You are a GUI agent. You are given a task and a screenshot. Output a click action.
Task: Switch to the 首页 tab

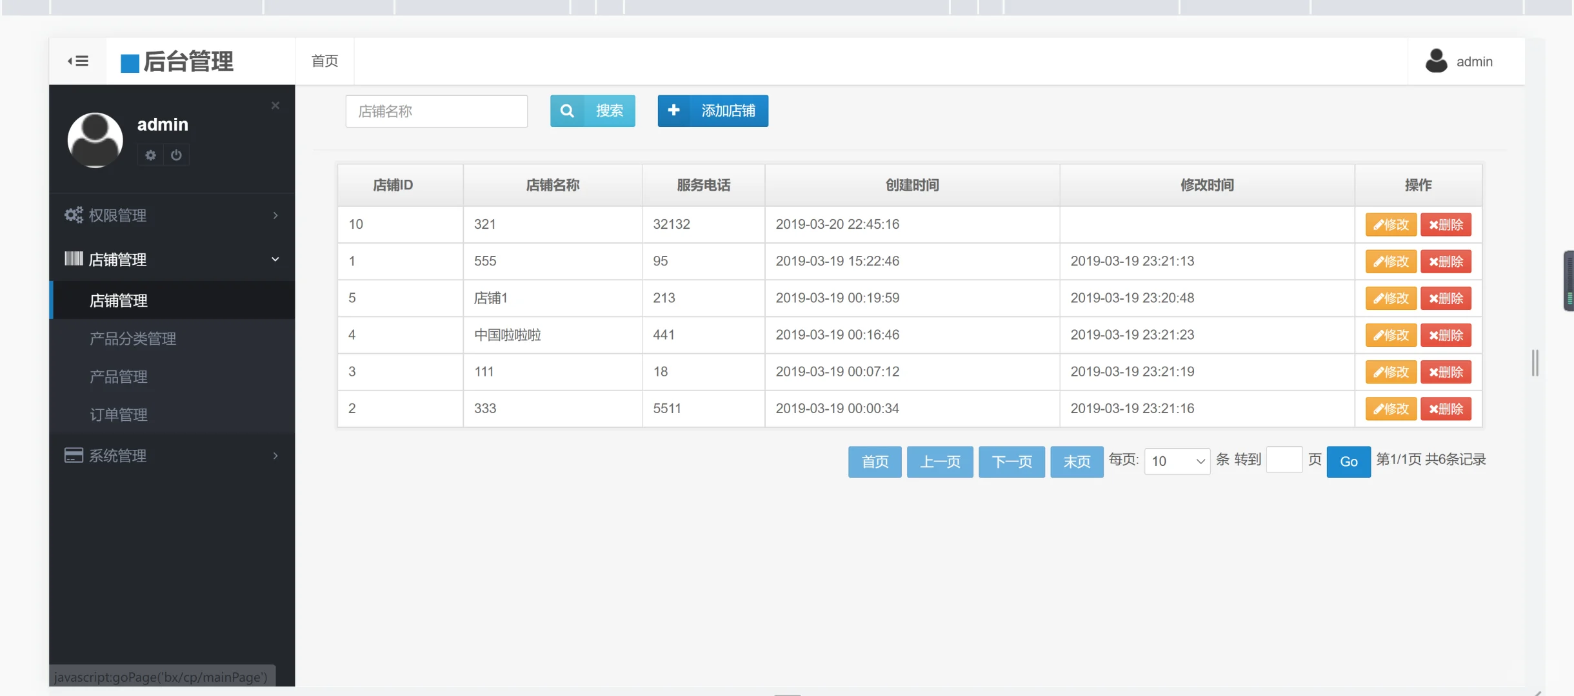point(324,61)
